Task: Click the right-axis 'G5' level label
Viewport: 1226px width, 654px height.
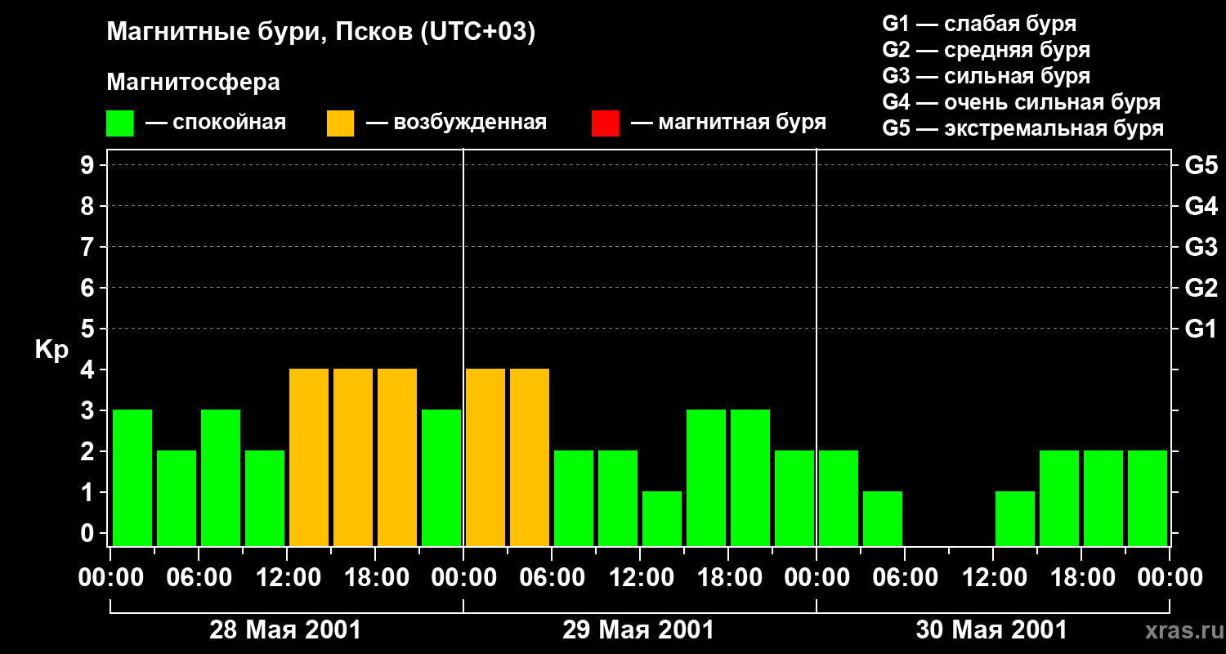Action: click(x=1201, y=165)
